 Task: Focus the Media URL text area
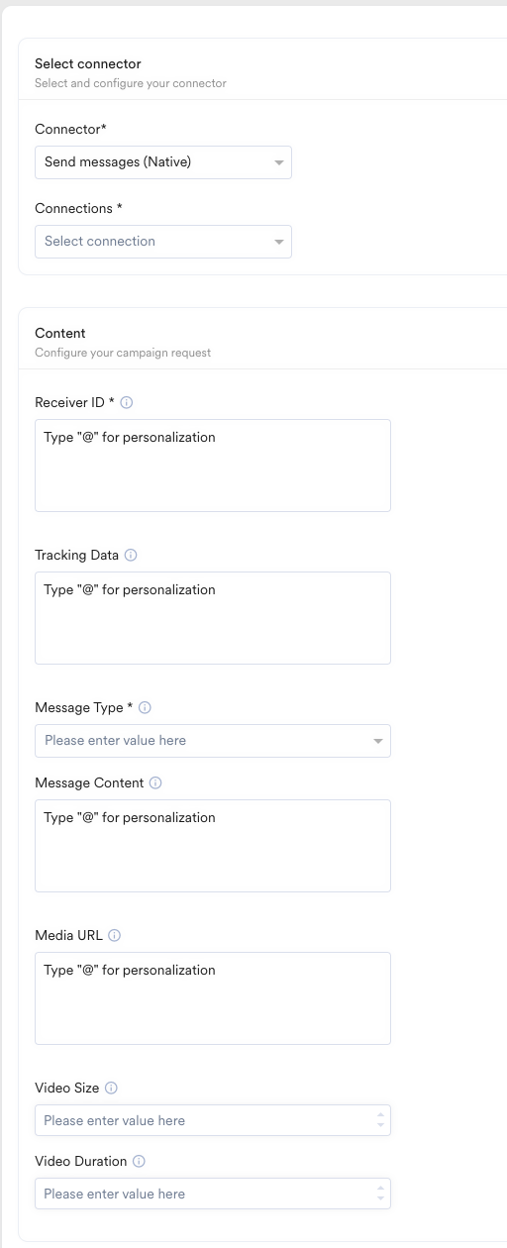point(213,998)
